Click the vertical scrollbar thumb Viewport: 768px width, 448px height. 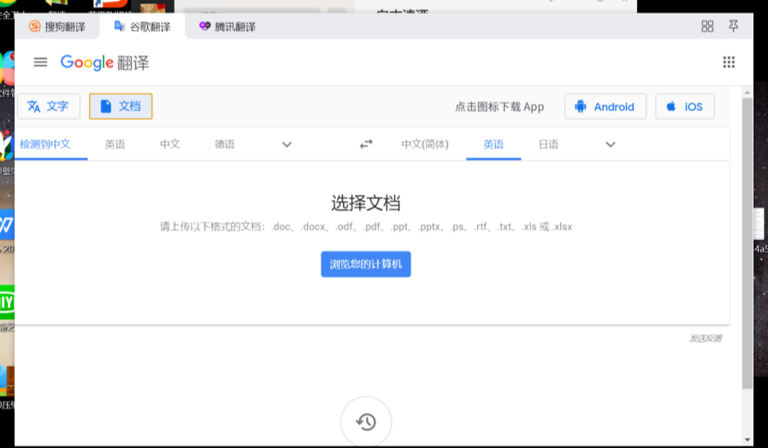(747, 243)
